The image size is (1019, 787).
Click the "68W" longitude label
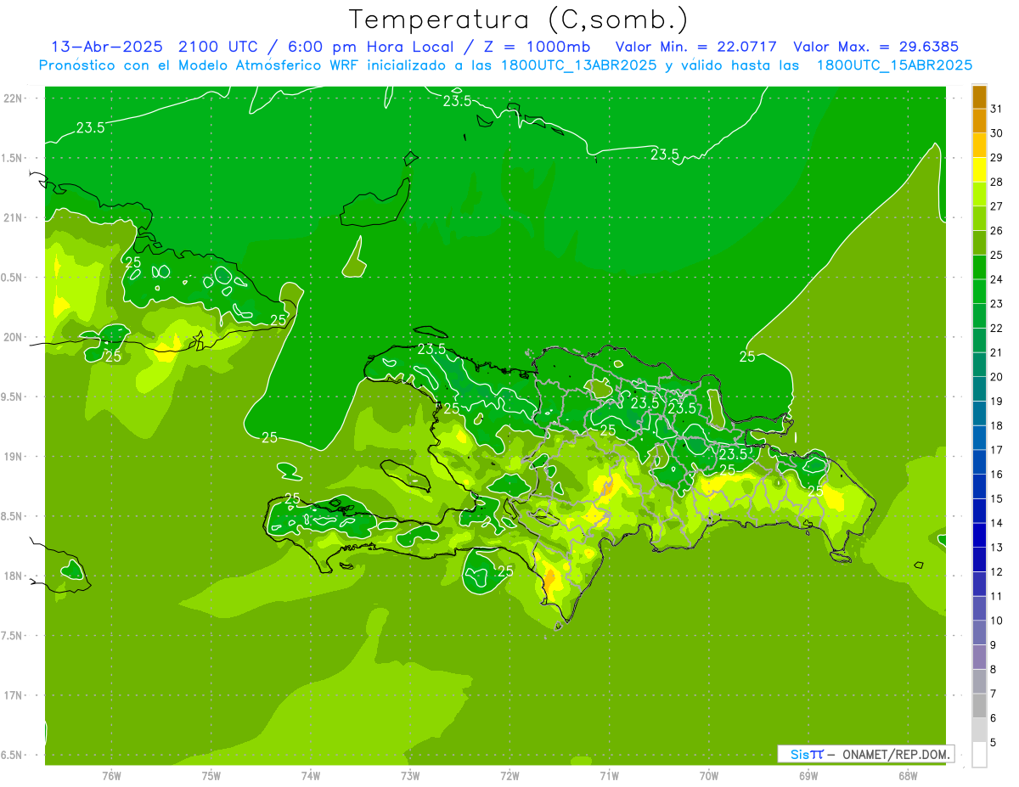(908, 776)
